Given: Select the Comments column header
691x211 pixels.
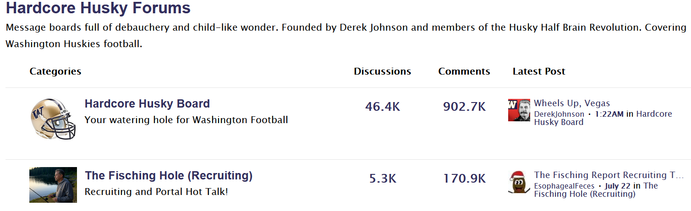Looking at the screenshot, I should tap(464, 71).
